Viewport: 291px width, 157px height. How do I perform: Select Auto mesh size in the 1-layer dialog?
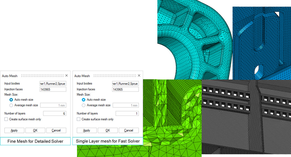pos(84,100)
